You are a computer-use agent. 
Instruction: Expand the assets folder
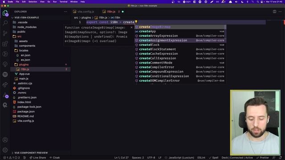pos(41,41)
